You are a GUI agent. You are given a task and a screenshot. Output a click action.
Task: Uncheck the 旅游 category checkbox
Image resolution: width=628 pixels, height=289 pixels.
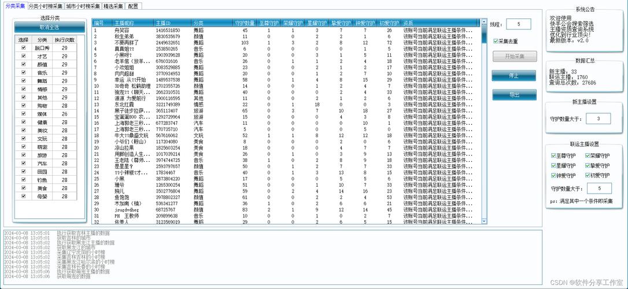click(23, 155)
